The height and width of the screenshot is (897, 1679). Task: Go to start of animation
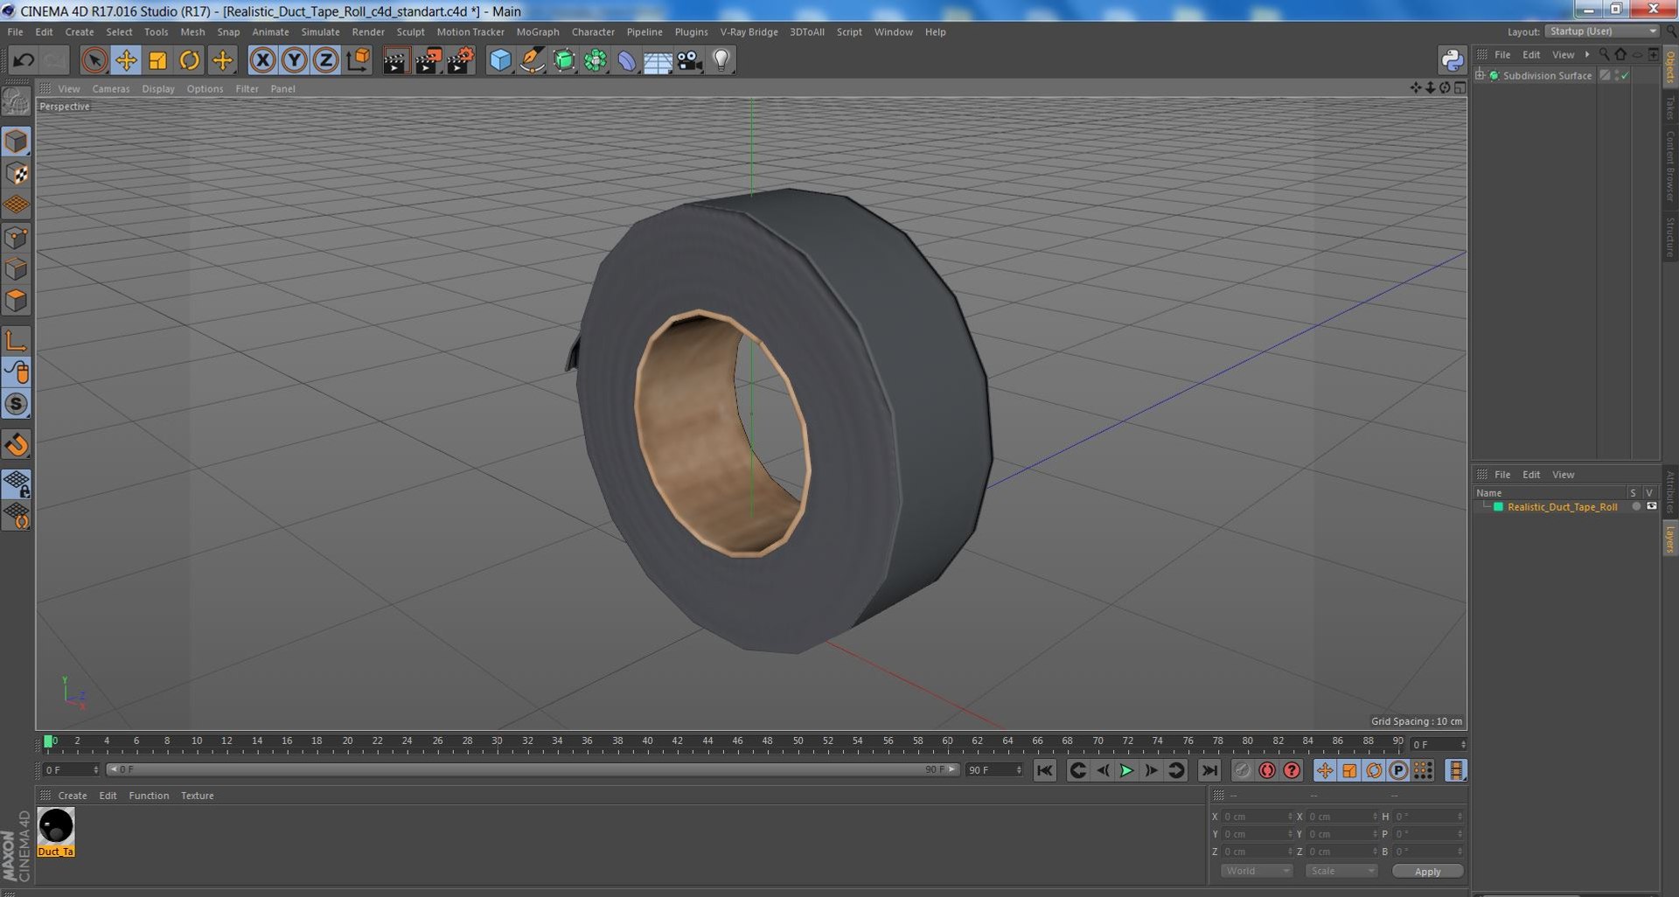pyautogui.click(x=1045, y=770)
